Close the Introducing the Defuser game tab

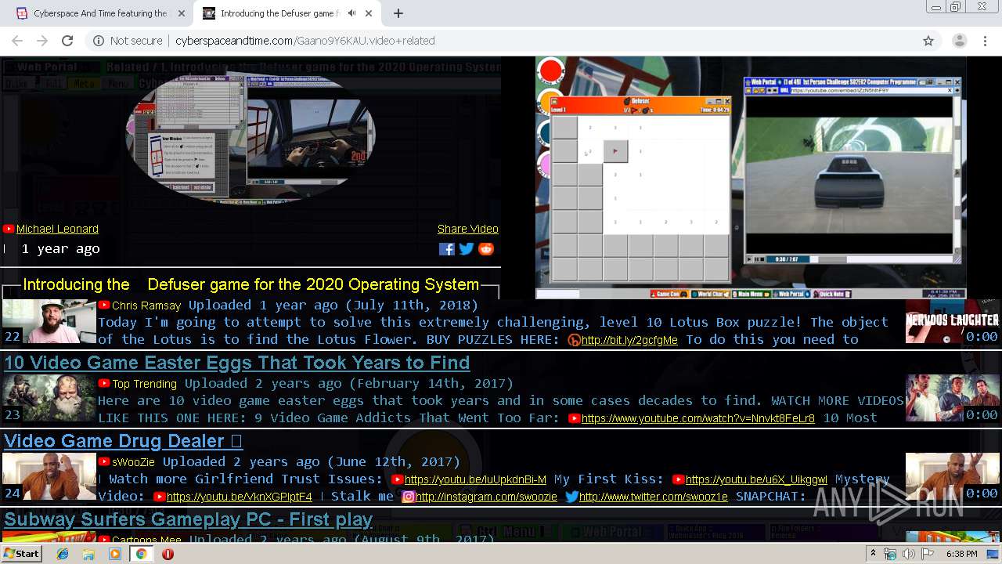pyautogui.click(x=369, y=13)
